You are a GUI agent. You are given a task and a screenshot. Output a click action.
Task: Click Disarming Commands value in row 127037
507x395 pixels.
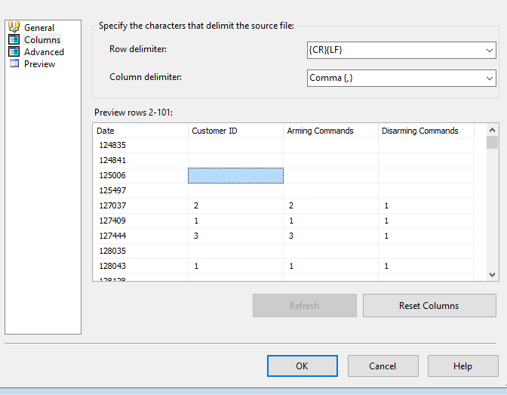(x=426, y=205)
